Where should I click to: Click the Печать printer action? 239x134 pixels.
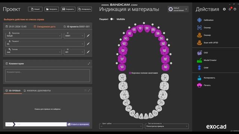coord(204,85)
